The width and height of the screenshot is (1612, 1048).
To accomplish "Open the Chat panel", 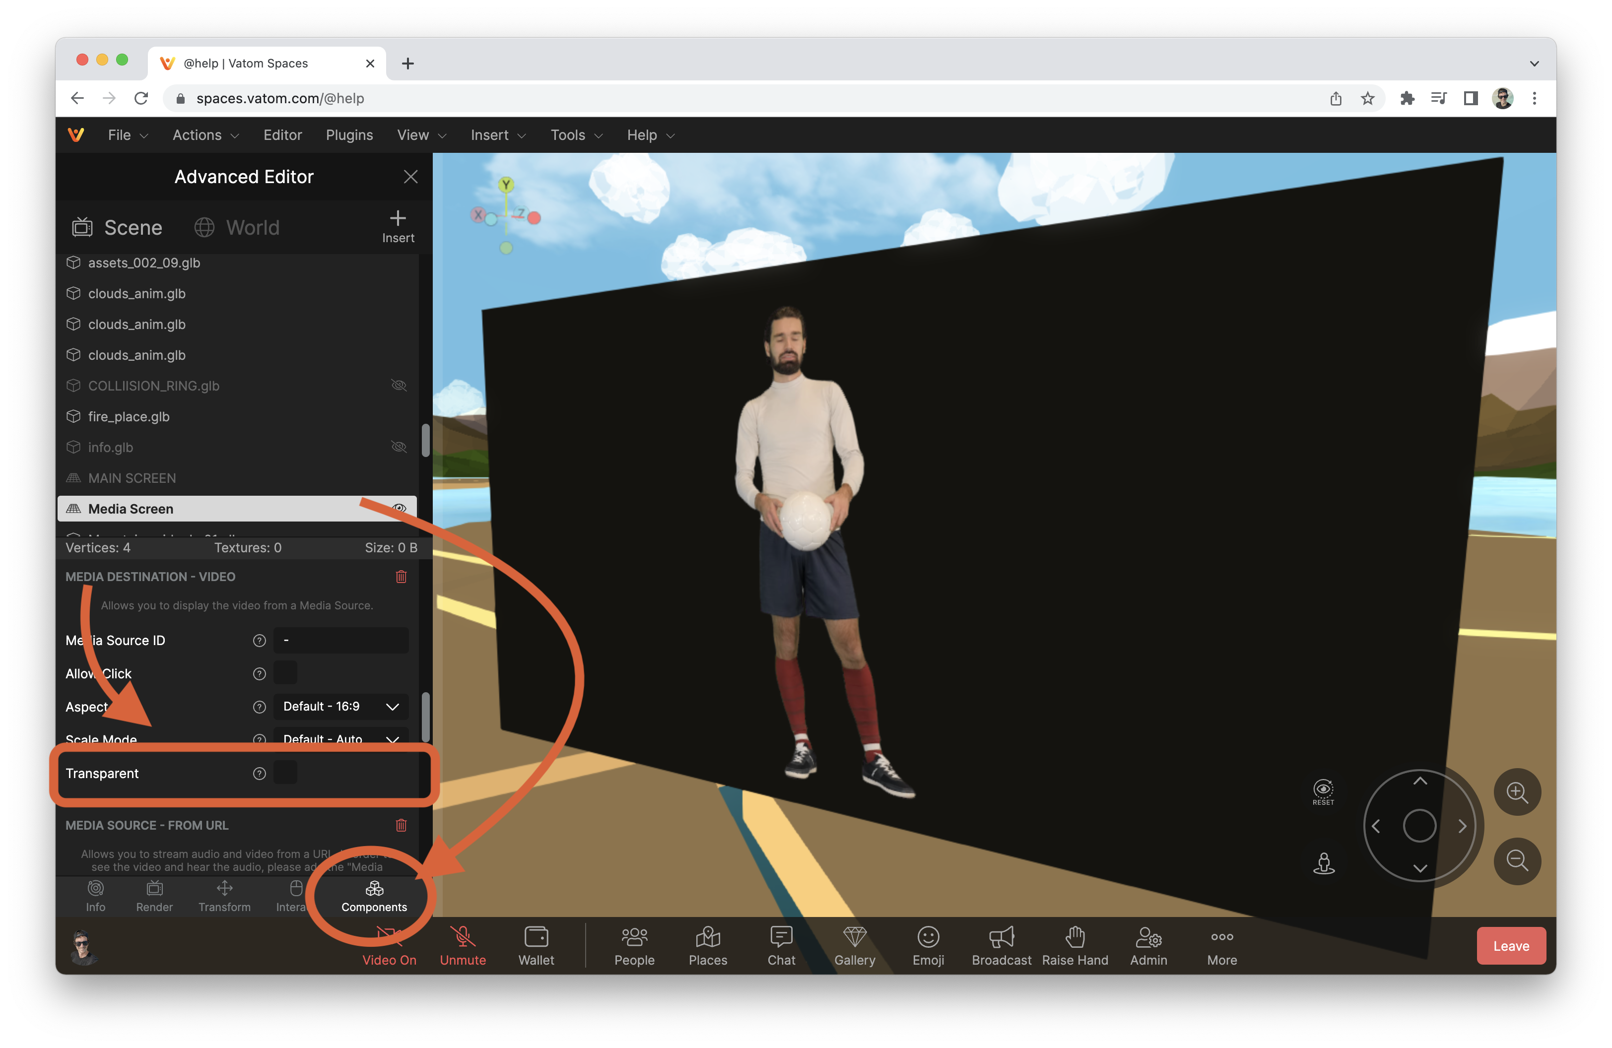I will click(x=781, y=946).
